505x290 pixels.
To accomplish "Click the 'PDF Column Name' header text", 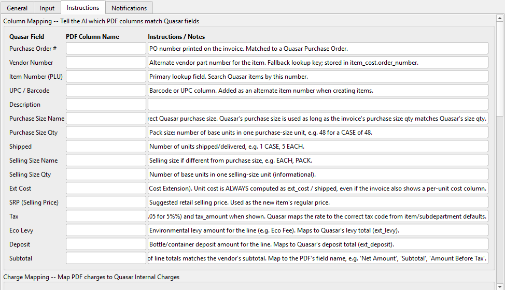I will point(92,37).
